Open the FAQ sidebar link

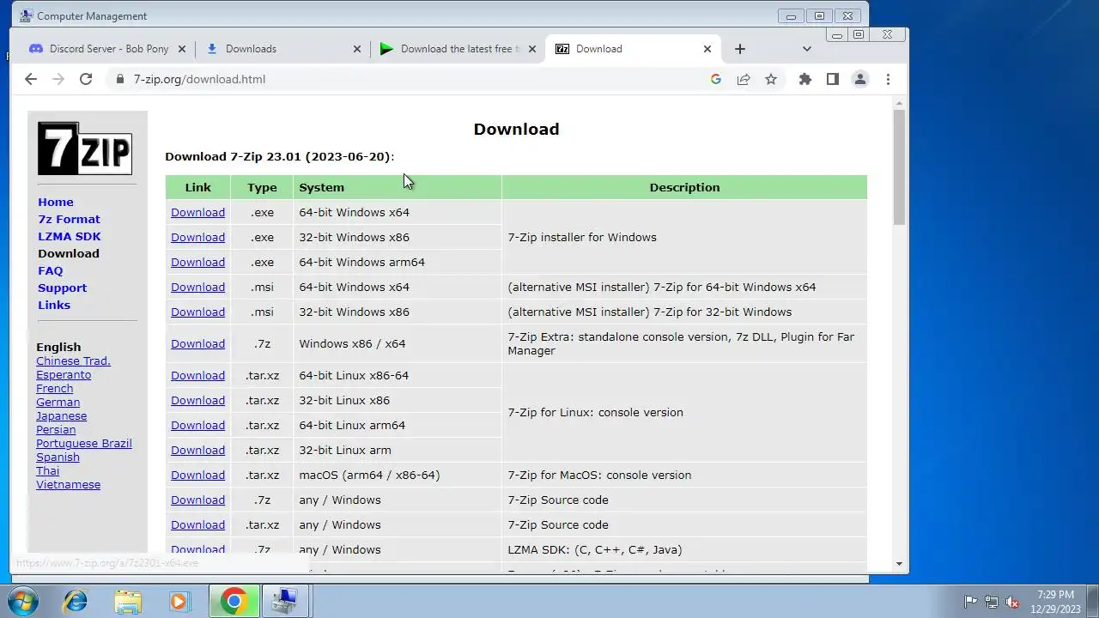pyautogui.click(x=51, y=270)
